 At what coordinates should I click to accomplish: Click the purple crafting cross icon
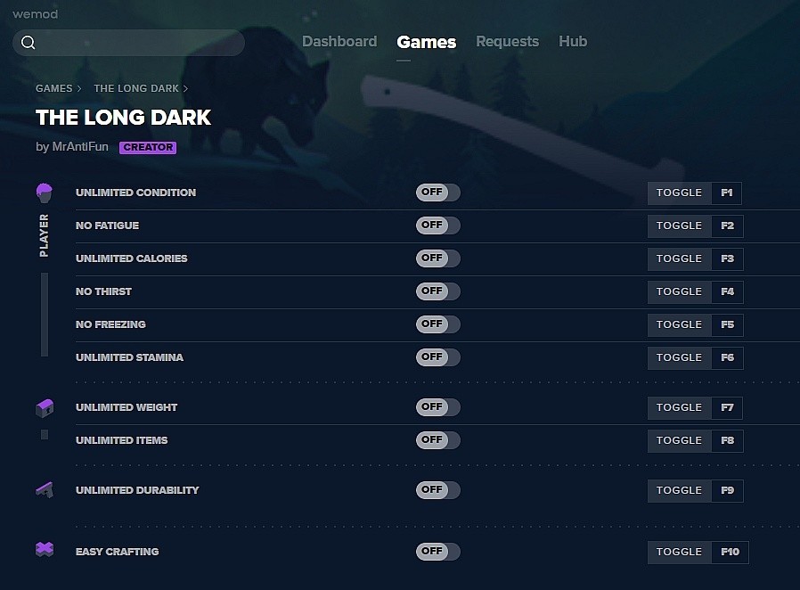pyautogui.click(x=45, y=550)
